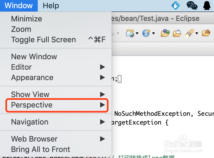
Task: Click the rightmost folder icon in toolbar
Action: (206, 33)
